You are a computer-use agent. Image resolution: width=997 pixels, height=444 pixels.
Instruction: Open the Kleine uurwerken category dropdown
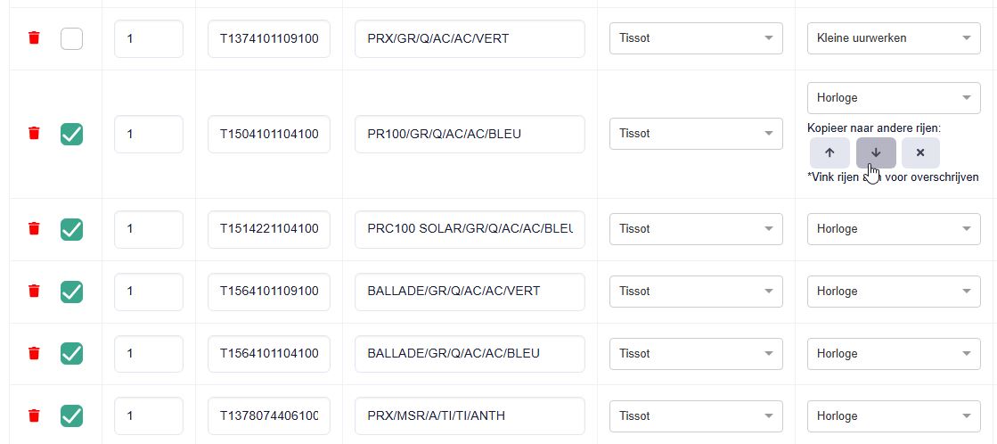pyautogui.click(x=894, y=38)
